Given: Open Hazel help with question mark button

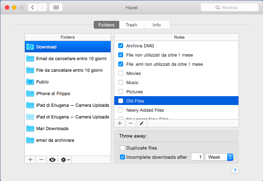Looking at the screenshot, I should [x=235, y=171].
